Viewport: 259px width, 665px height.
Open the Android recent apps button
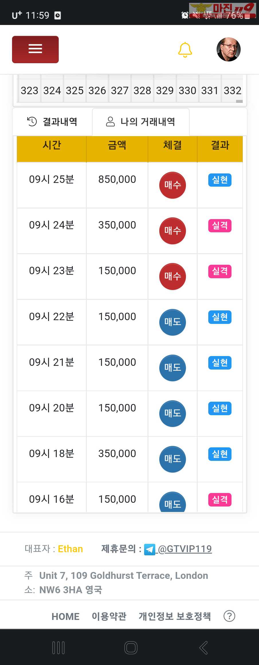(58, 648)
